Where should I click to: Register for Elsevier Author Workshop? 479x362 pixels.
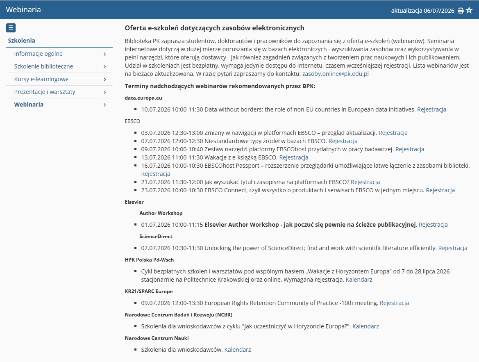click(433, 225)
